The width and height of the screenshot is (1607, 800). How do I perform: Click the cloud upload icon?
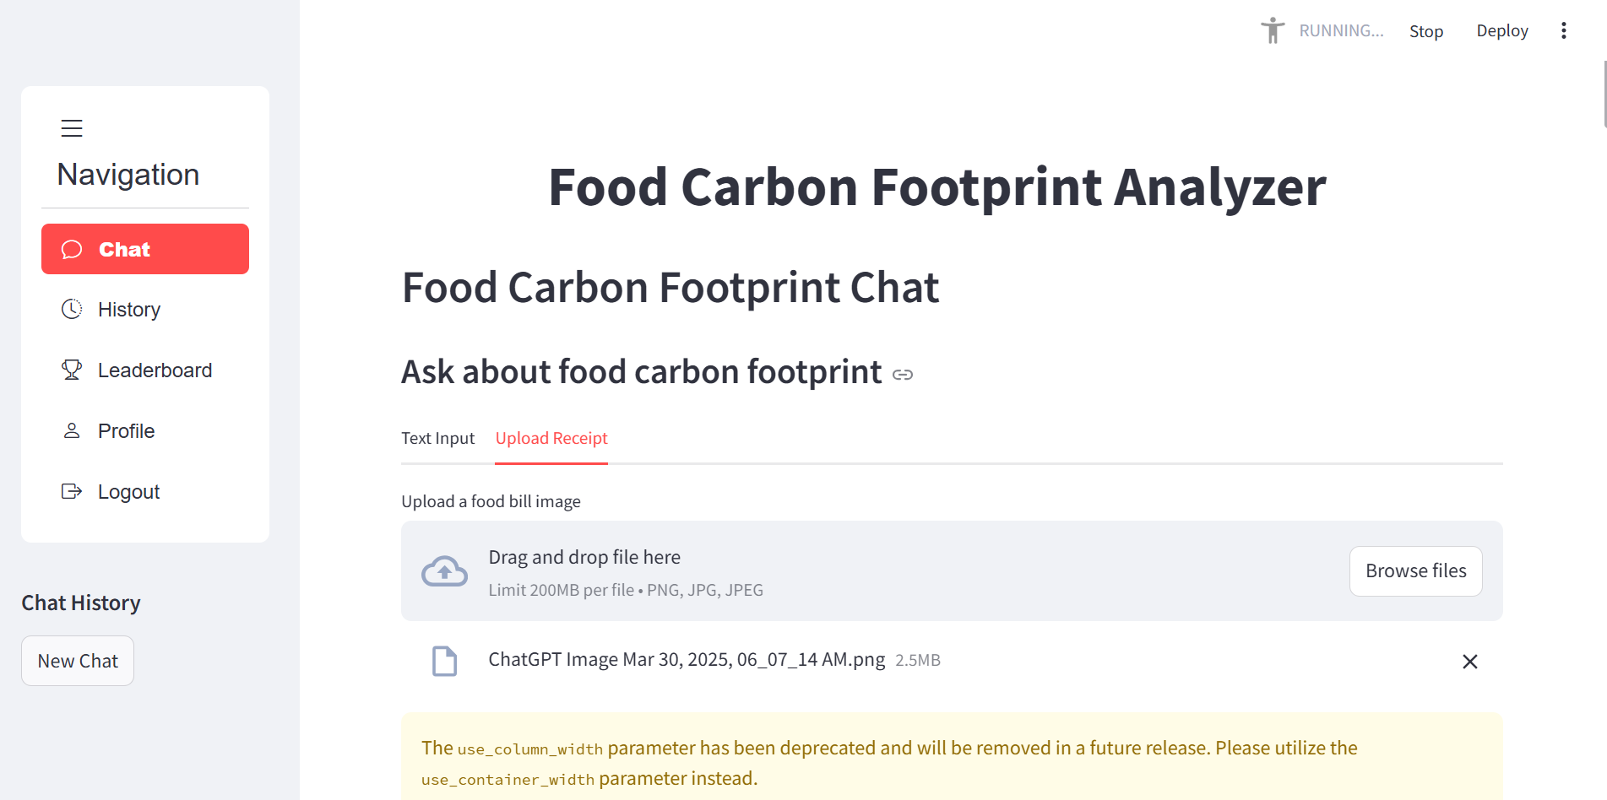pos(444,571)
